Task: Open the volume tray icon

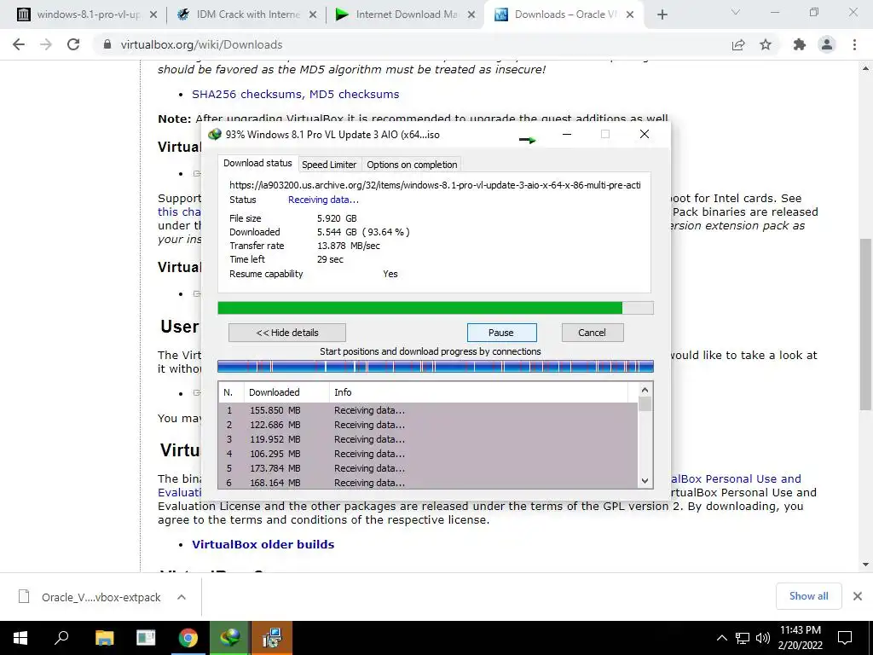Action: pos(763,638)
